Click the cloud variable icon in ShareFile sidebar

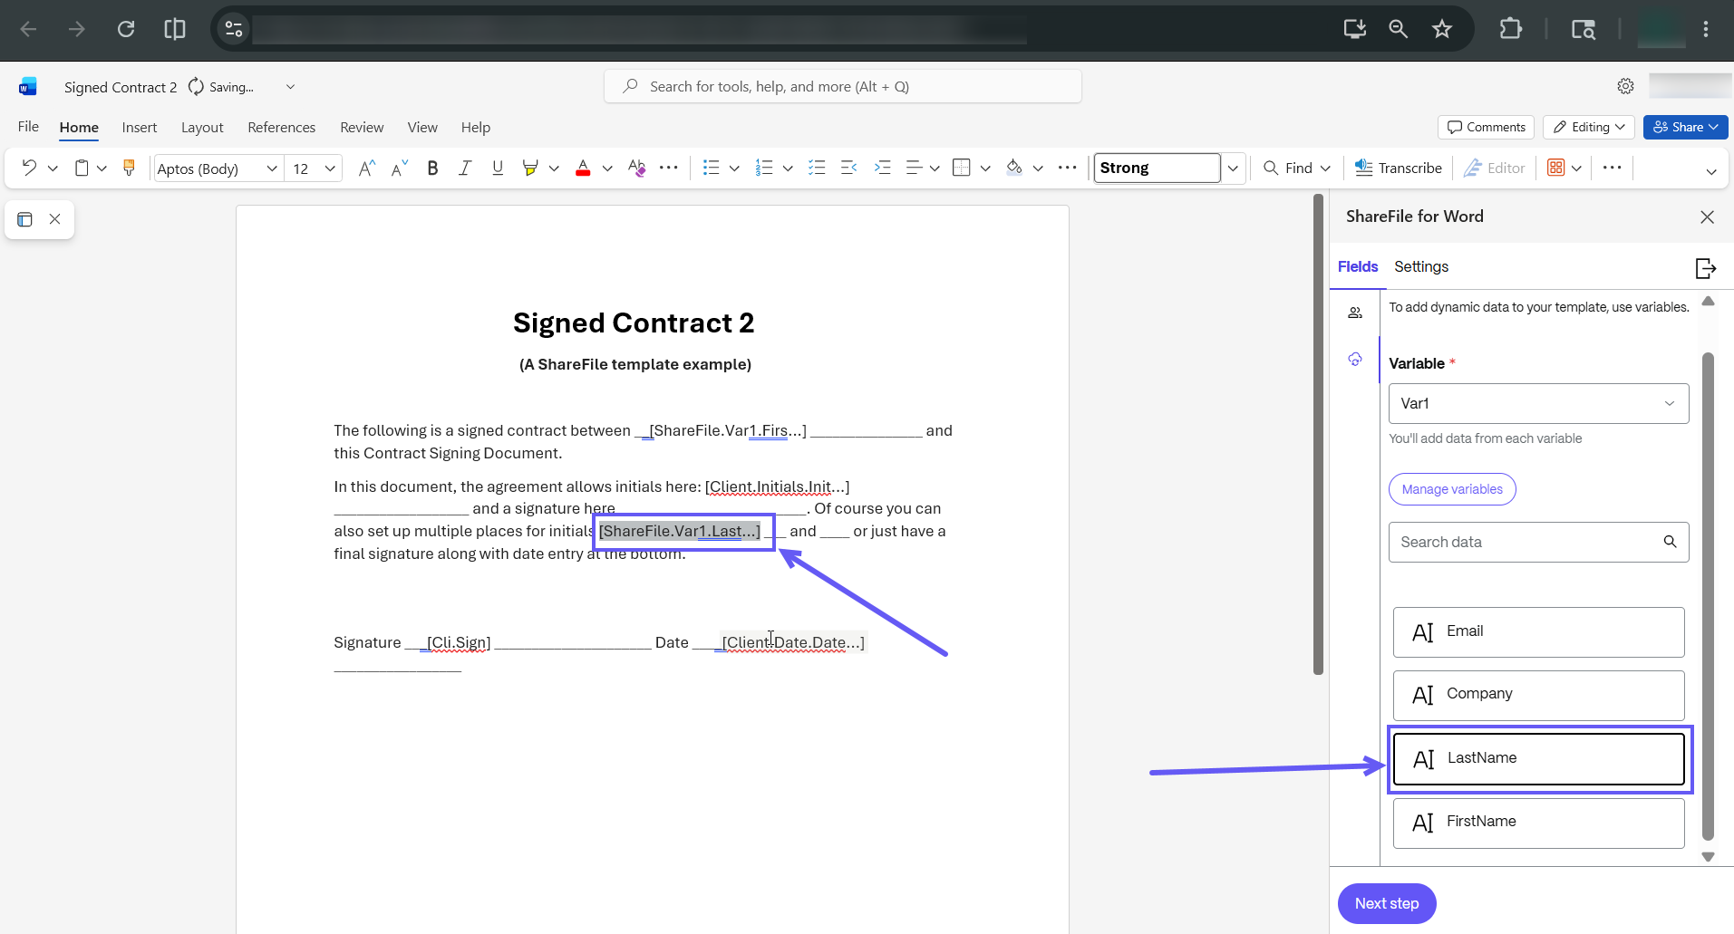(x=1355, y=359)
